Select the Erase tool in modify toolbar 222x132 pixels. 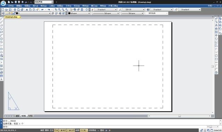[216, 18]
